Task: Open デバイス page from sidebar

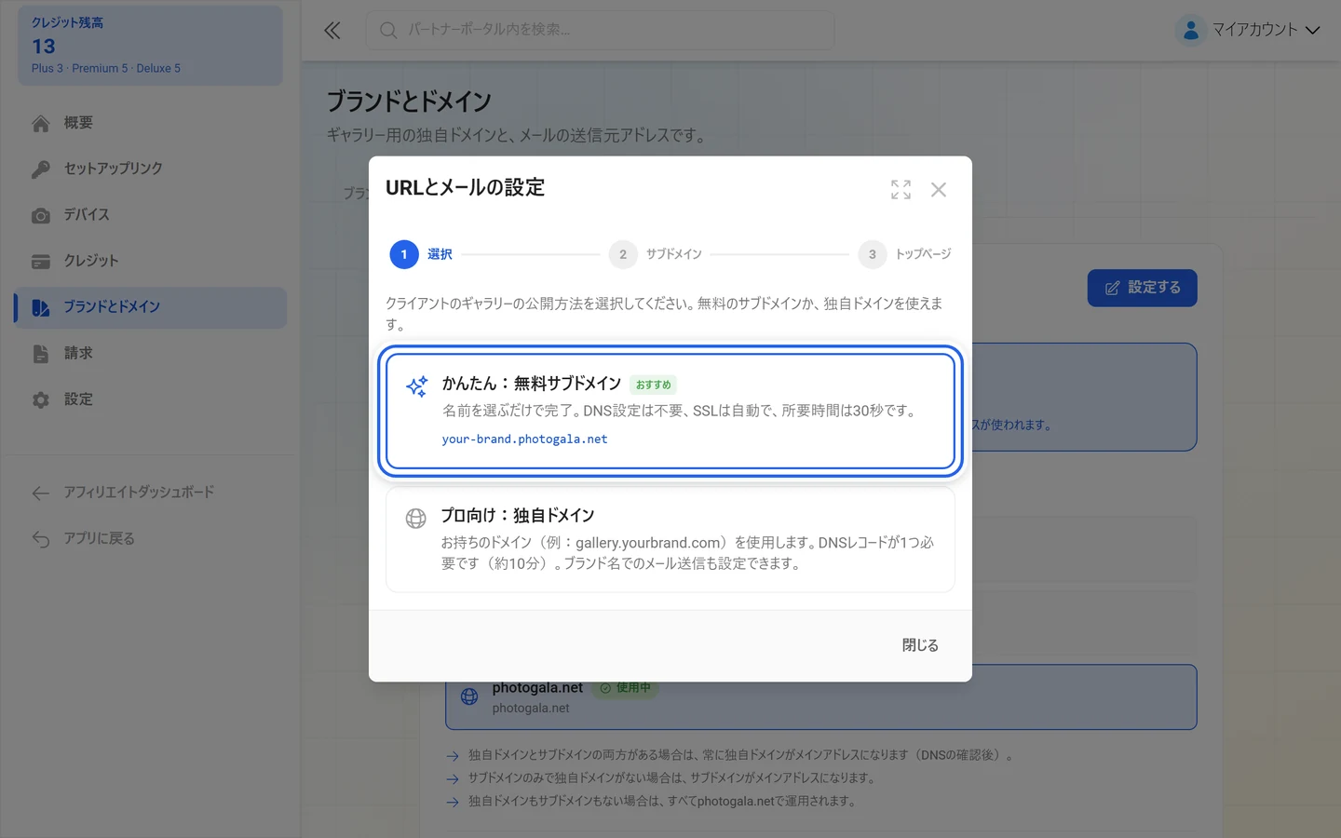Action: click(x=151, y=215)
